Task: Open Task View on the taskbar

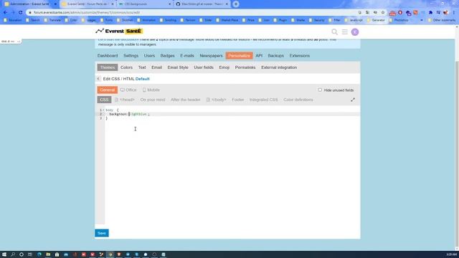Action: click(x=30, y=254)
